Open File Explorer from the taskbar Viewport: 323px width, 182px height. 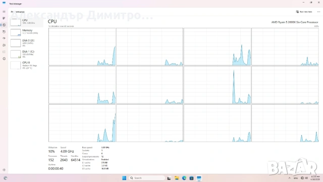click(x=177, y=178)
